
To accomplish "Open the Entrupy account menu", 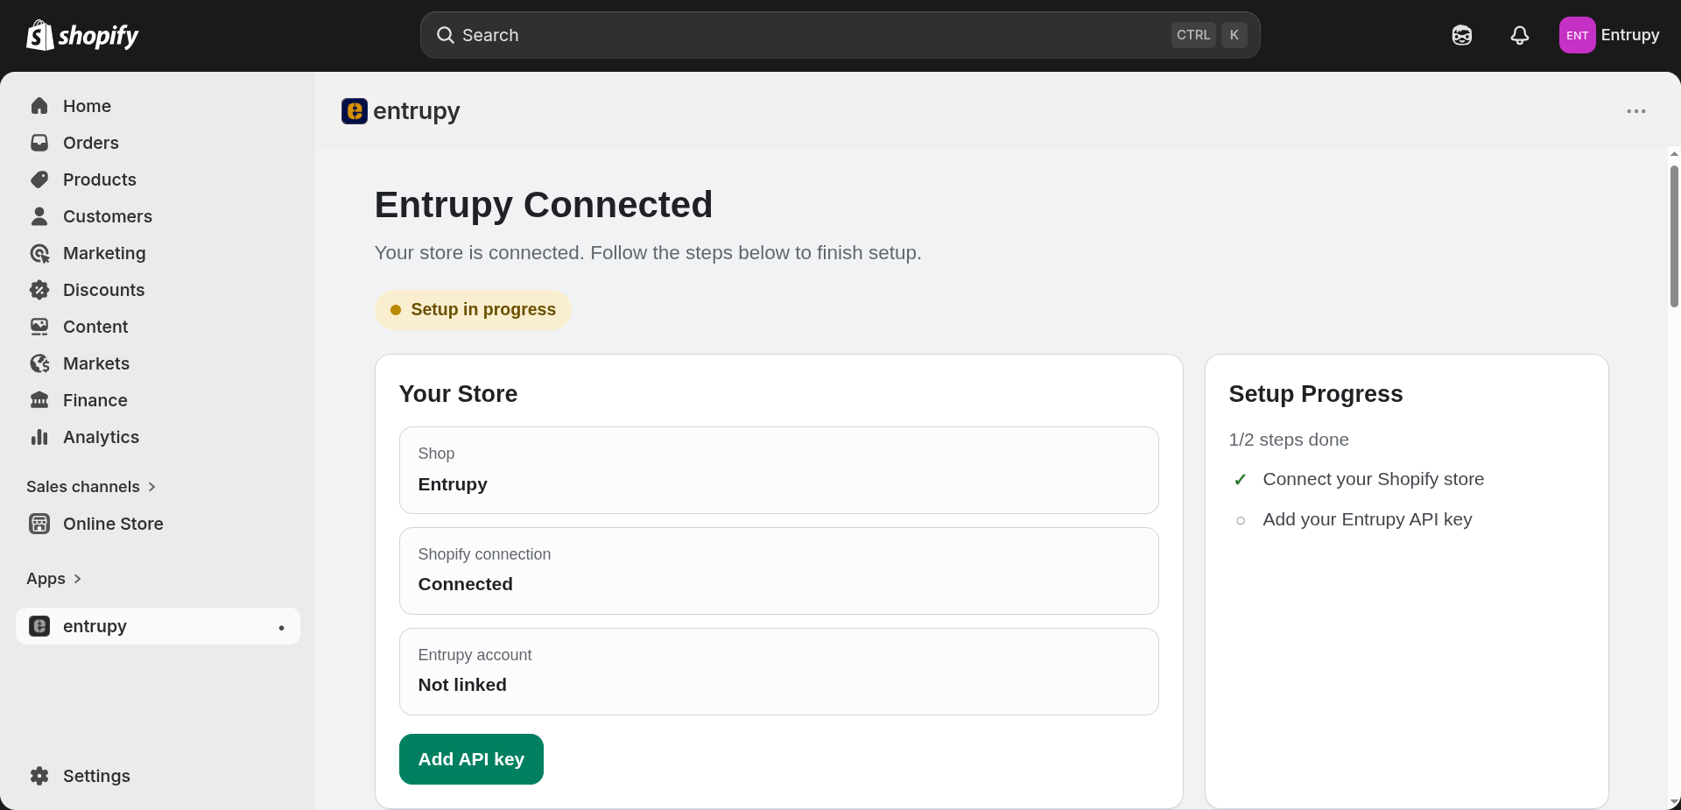I will pyautogui.click(x=1609, y=35).
